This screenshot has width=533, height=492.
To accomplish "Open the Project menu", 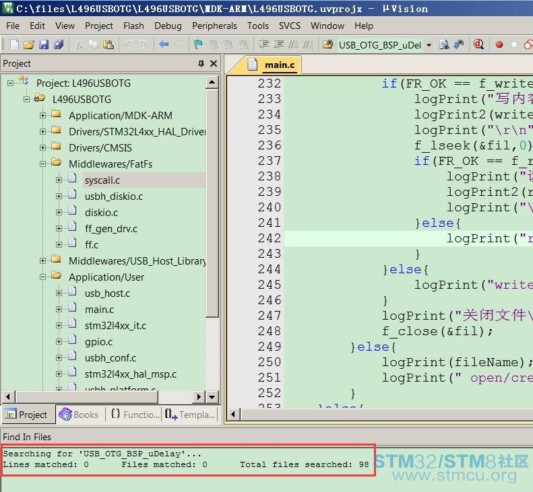I will (99, 26).
